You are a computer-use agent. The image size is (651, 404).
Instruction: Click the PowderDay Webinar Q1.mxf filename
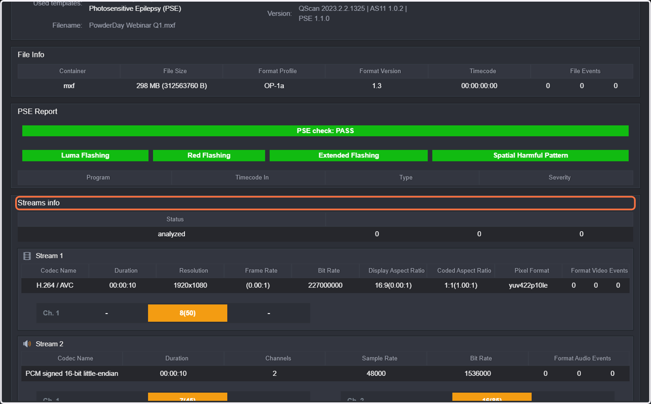[x=132, y=25]
